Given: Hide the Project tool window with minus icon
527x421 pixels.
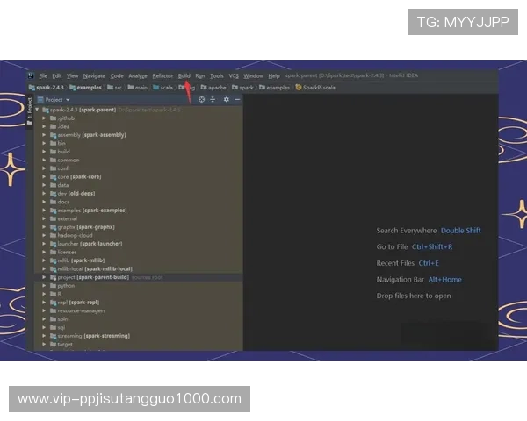Looking at the screenshot, I should (x=237, y=99).
